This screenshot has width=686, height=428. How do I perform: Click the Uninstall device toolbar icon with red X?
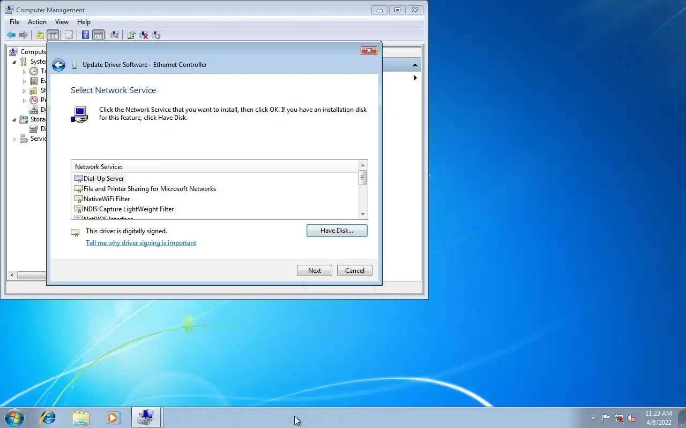point(144,35)
